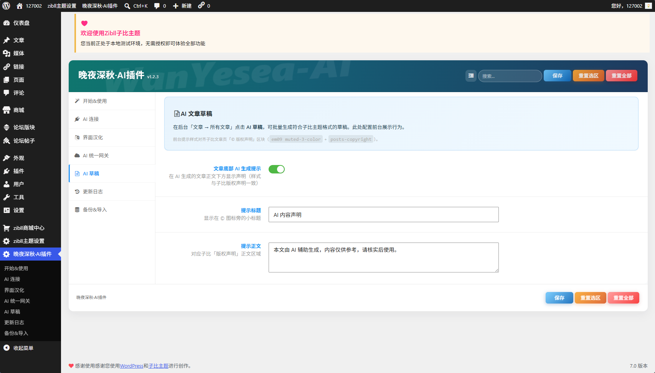Open 插件 plugins icon
Viewport: 655px width, 373px height.
click(x=7, y=171)
